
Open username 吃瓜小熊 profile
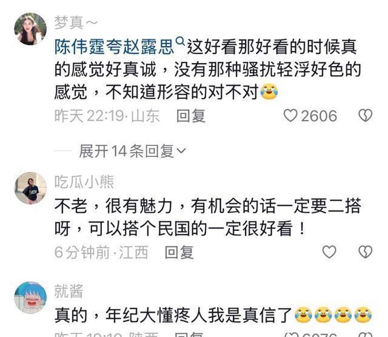(84, 182)
